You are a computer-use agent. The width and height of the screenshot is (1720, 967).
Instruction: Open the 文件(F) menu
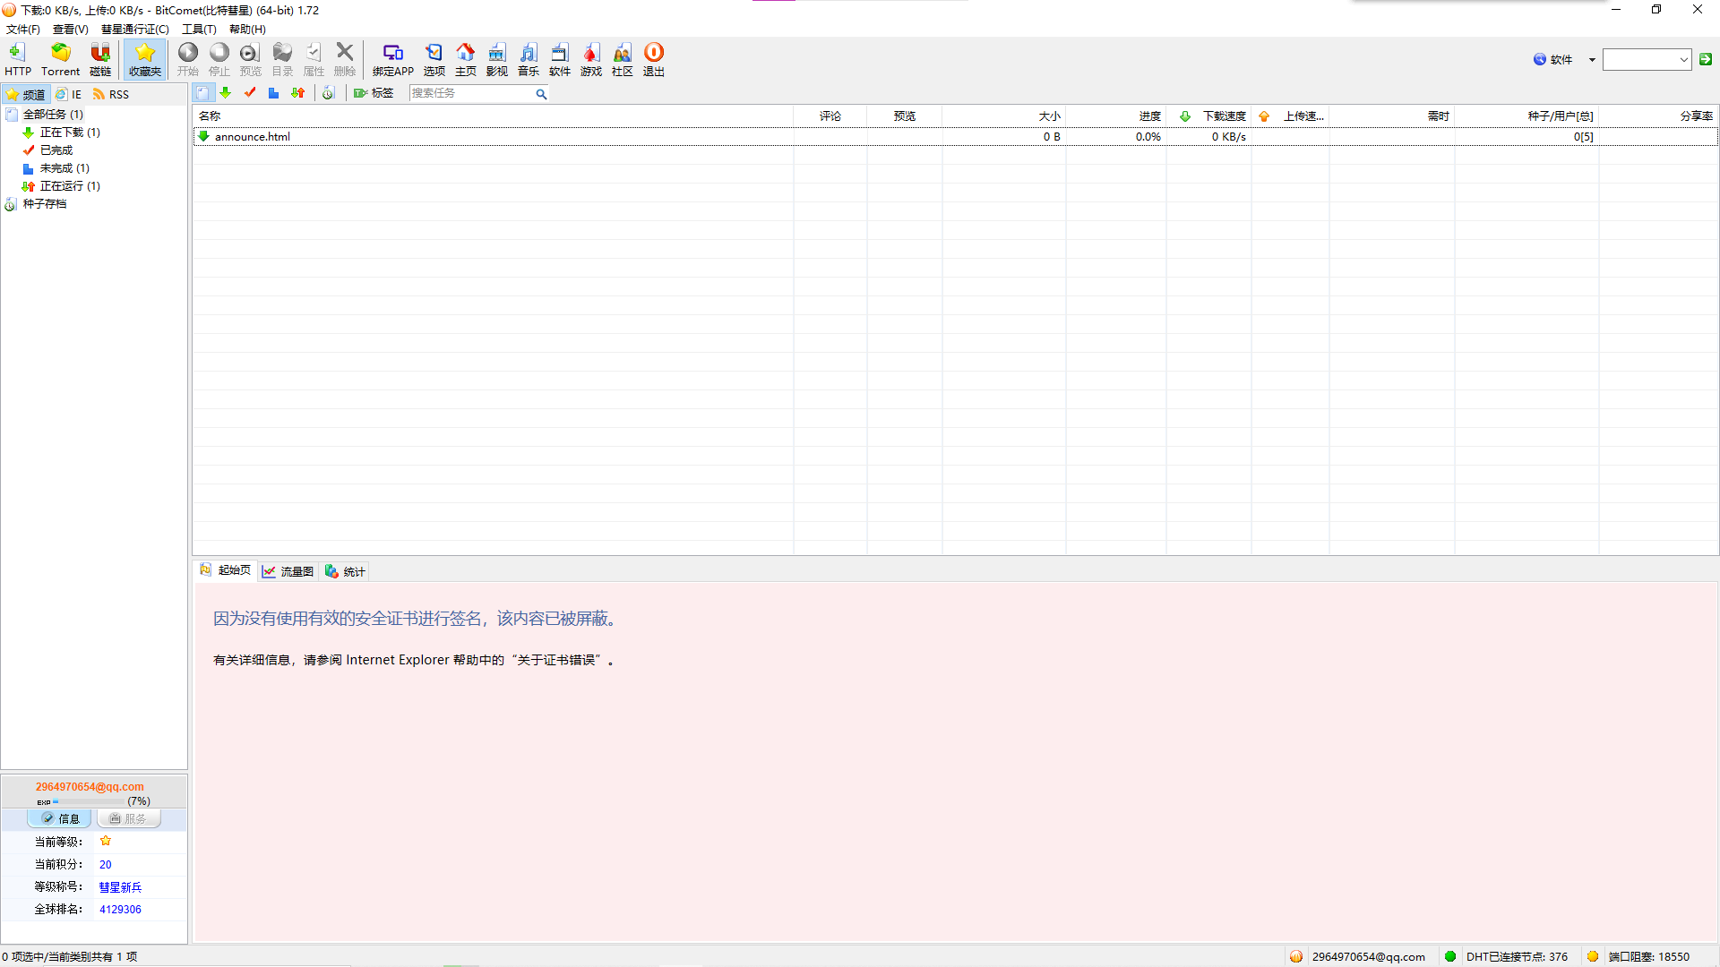(23, 30)
